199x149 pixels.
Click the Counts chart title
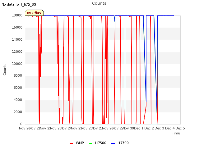click(x=99, y=3)
